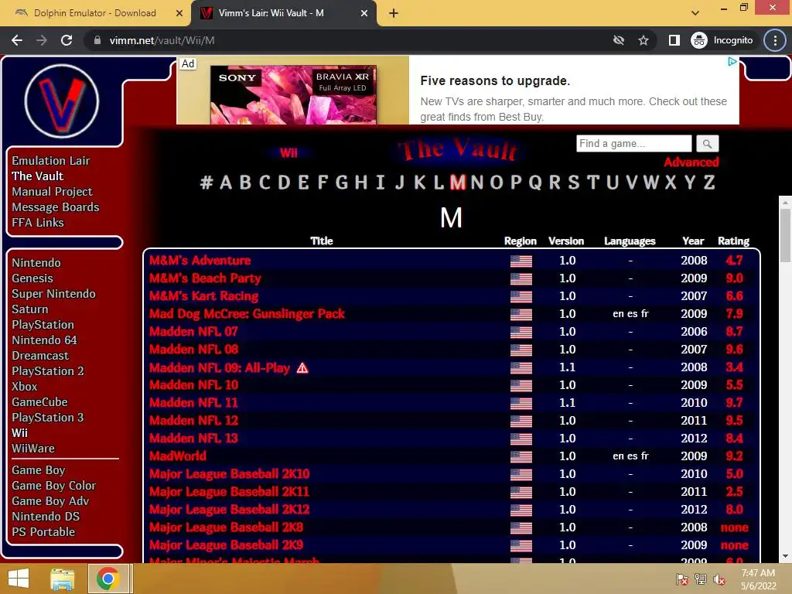This screenshot has width=792, height=594.
Task: Go to the Game Boy Color vault
Action: [x=54, y=486]
